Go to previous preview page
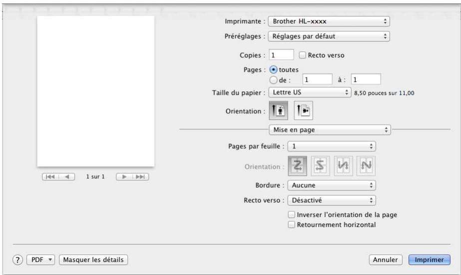This screenshot has height=275, width=461. 67,177
